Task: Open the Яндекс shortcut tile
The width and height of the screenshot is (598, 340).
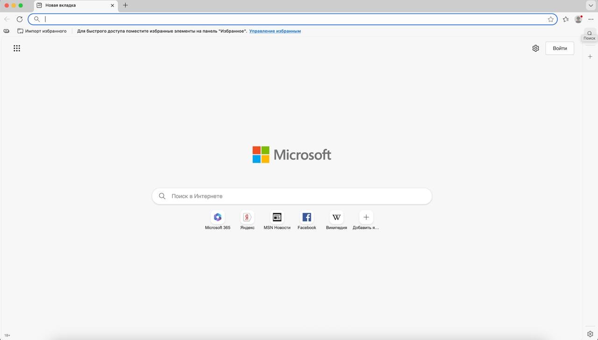Action: pyautogui.click(x=247, y=220)
